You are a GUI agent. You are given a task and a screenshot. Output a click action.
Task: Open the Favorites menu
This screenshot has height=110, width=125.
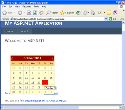[27, 7]
